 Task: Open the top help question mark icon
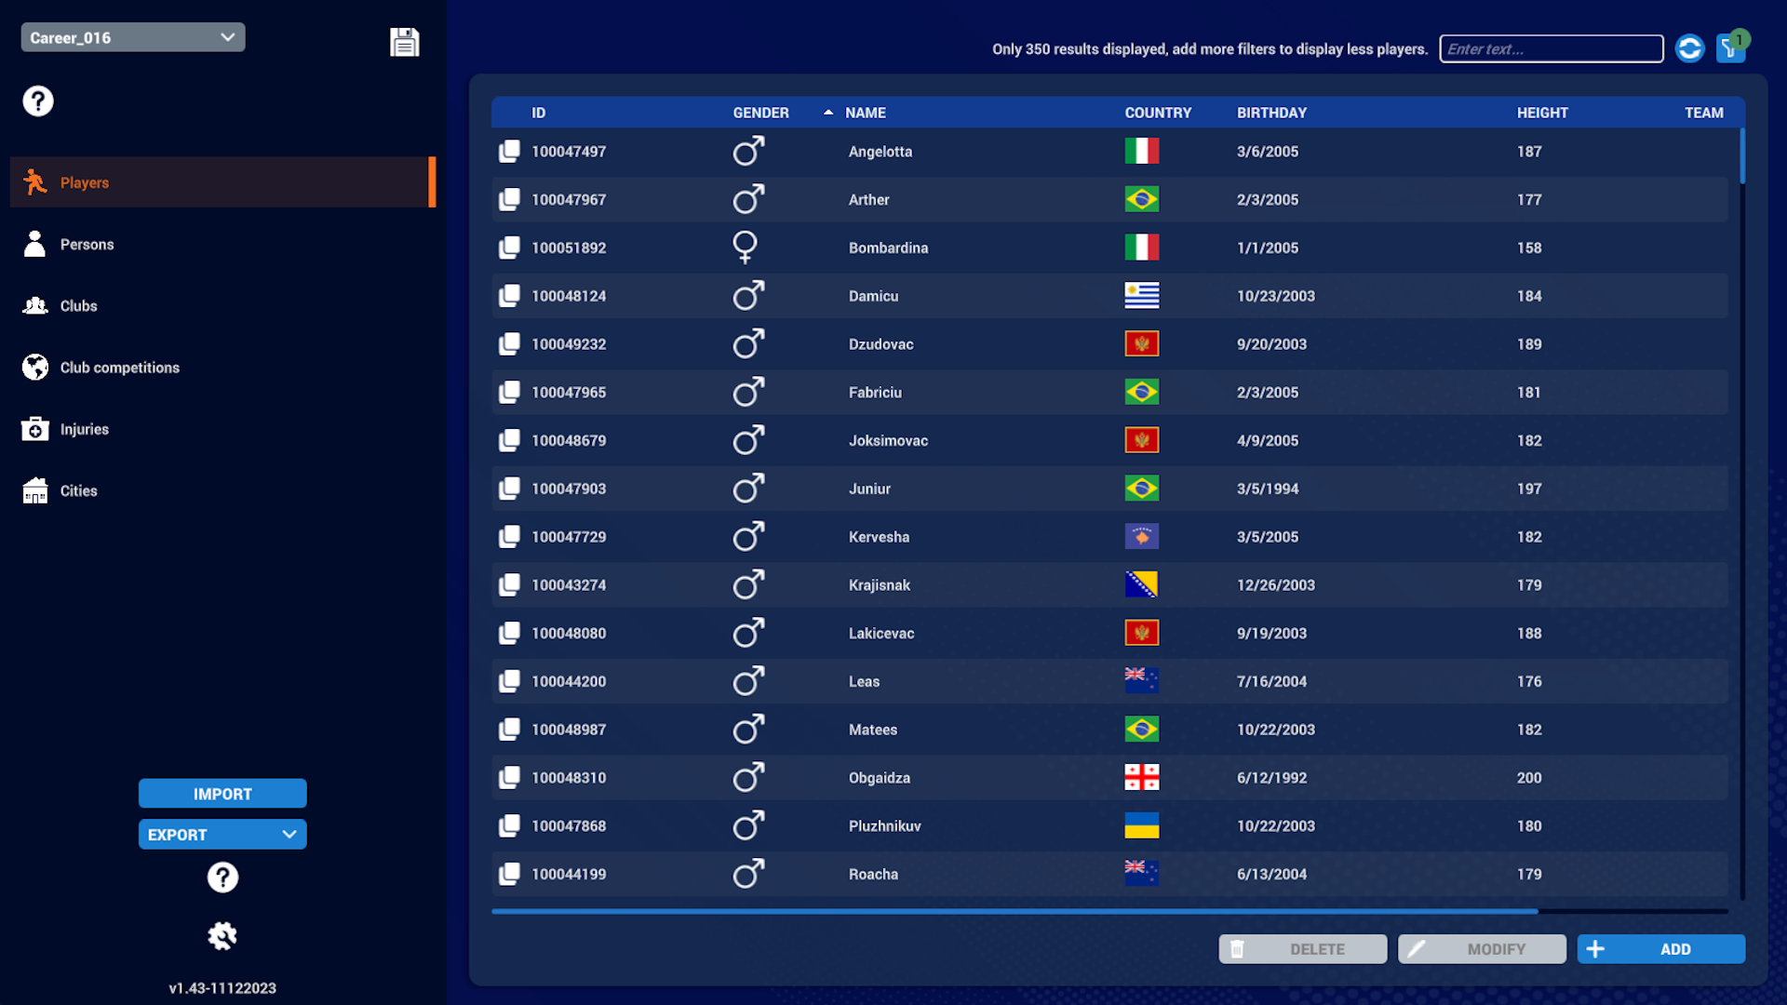tap(38, 100)
